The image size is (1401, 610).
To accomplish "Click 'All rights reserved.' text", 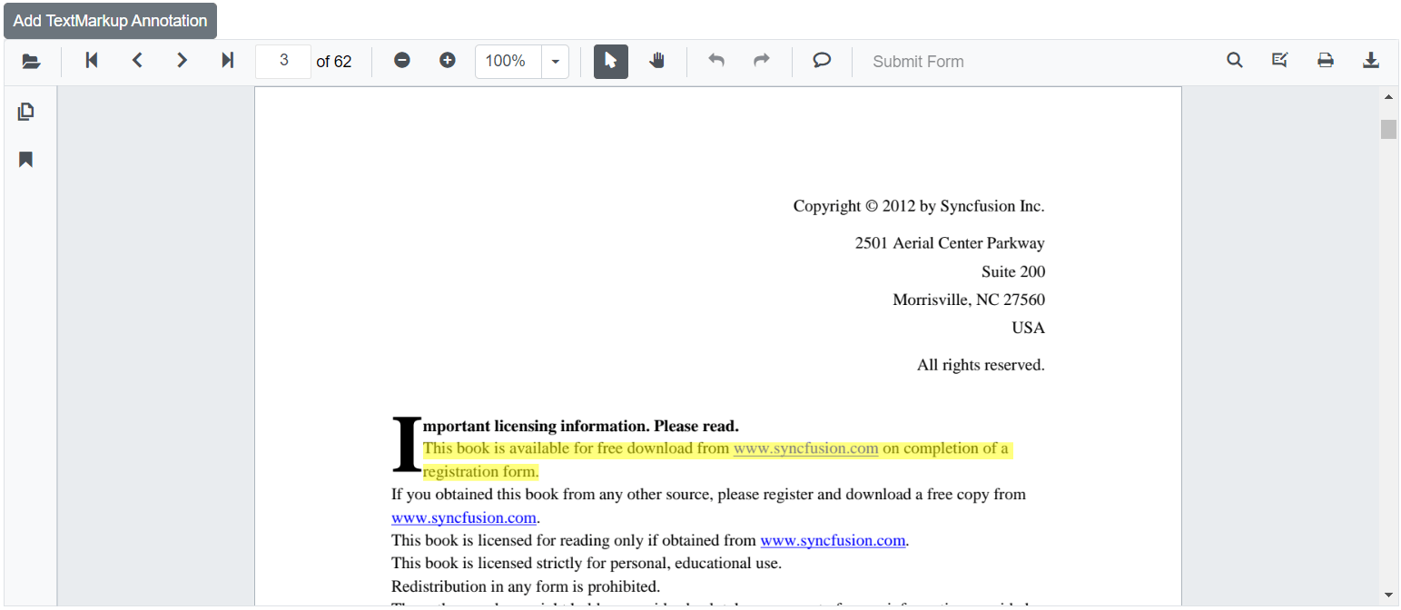I will (x=981, y=365).
